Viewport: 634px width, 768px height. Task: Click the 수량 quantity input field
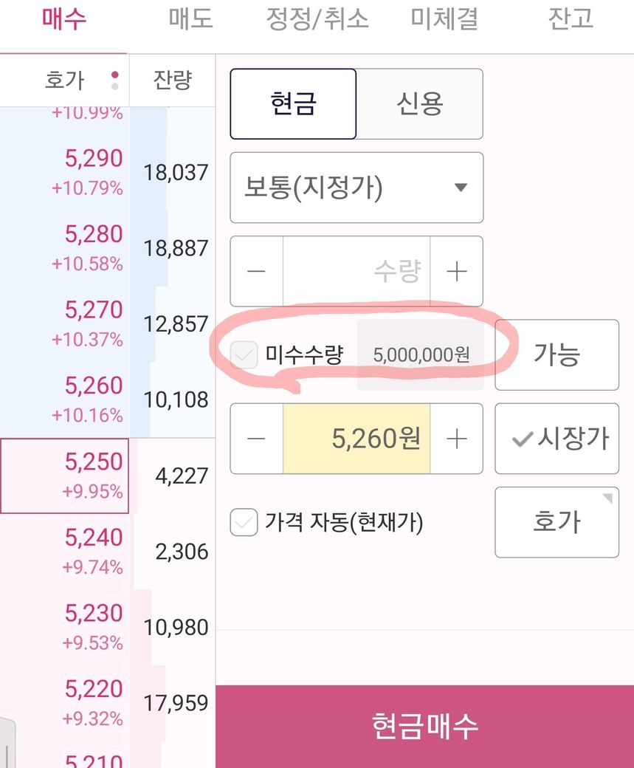tap(356, 272)
